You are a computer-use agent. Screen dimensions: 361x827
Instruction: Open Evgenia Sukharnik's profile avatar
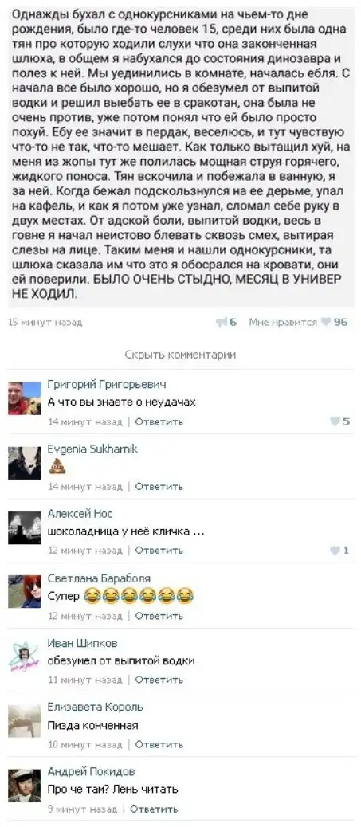24,463
